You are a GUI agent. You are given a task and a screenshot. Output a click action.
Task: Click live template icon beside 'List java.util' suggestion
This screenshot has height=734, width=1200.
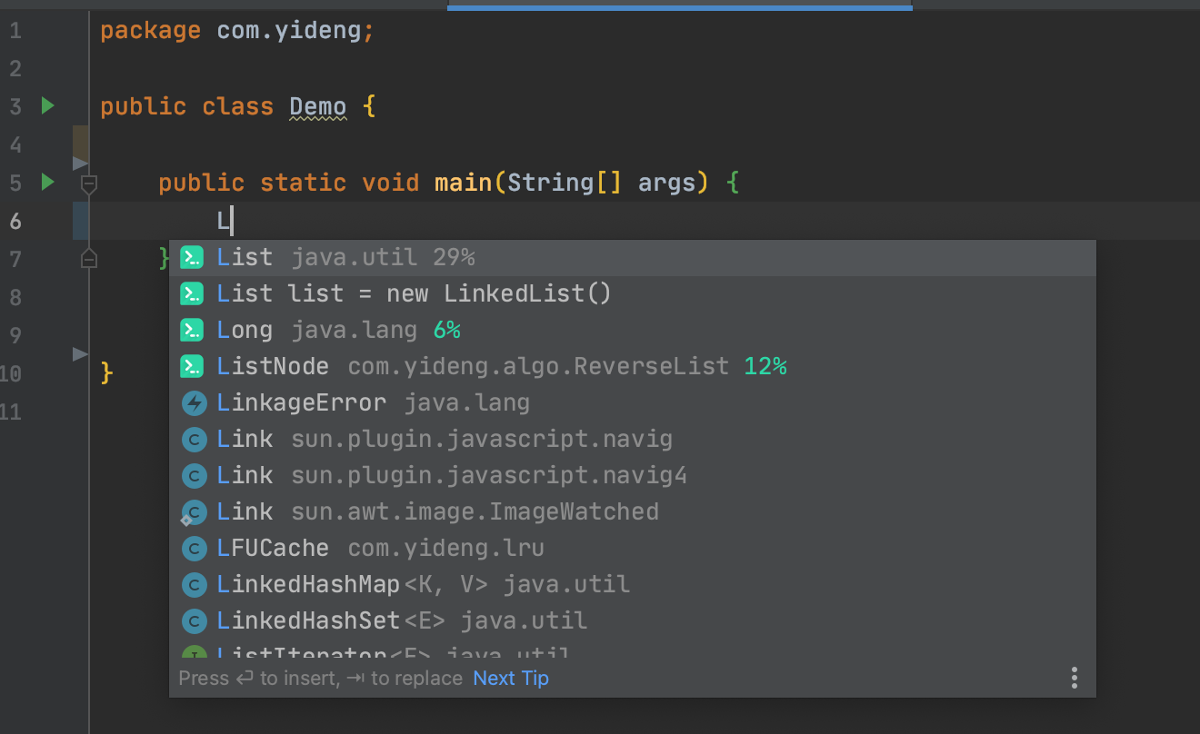coord(192,257)
